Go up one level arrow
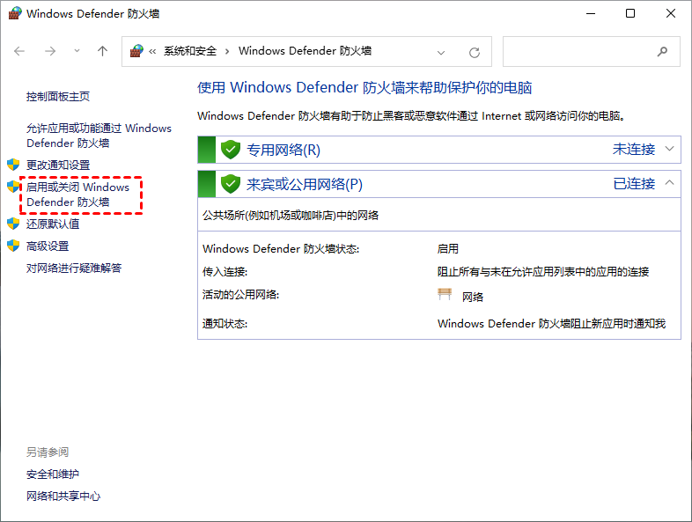This screenshot has width=692, height=522. (102, 51)
